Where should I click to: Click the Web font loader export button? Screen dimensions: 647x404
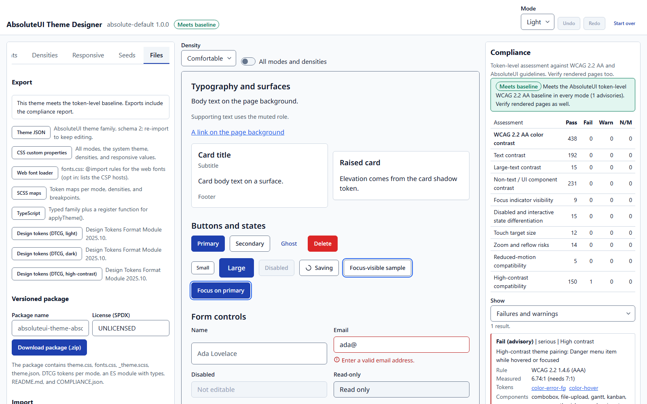tap(35, 173)
